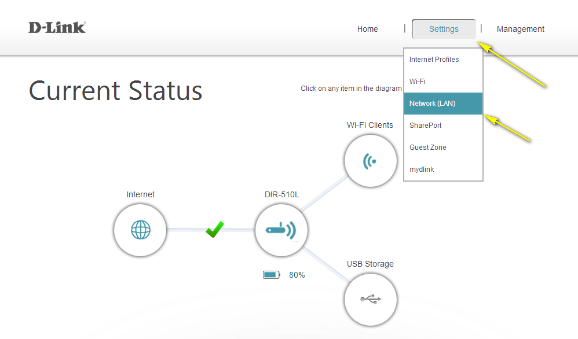Image resolution: width=578 pixels, height=339 pixels.
Task: Choose Wi-Fi in the Settings dropdown
Action: click(x=418, y=82)
